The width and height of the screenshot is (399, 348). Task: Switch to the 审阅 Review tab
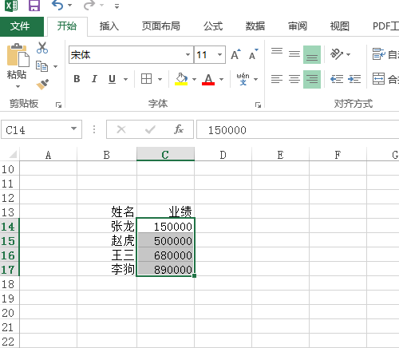pyautogui.click(x=298, y=26)
